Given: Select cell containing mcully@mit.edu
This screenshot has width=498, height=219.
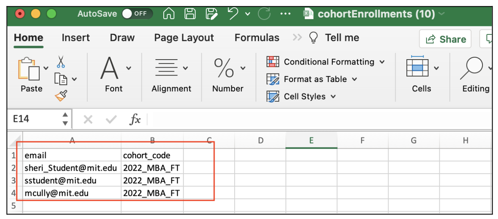Looking at the screenshot, I should pyautogui.click(x=72, y=193).
